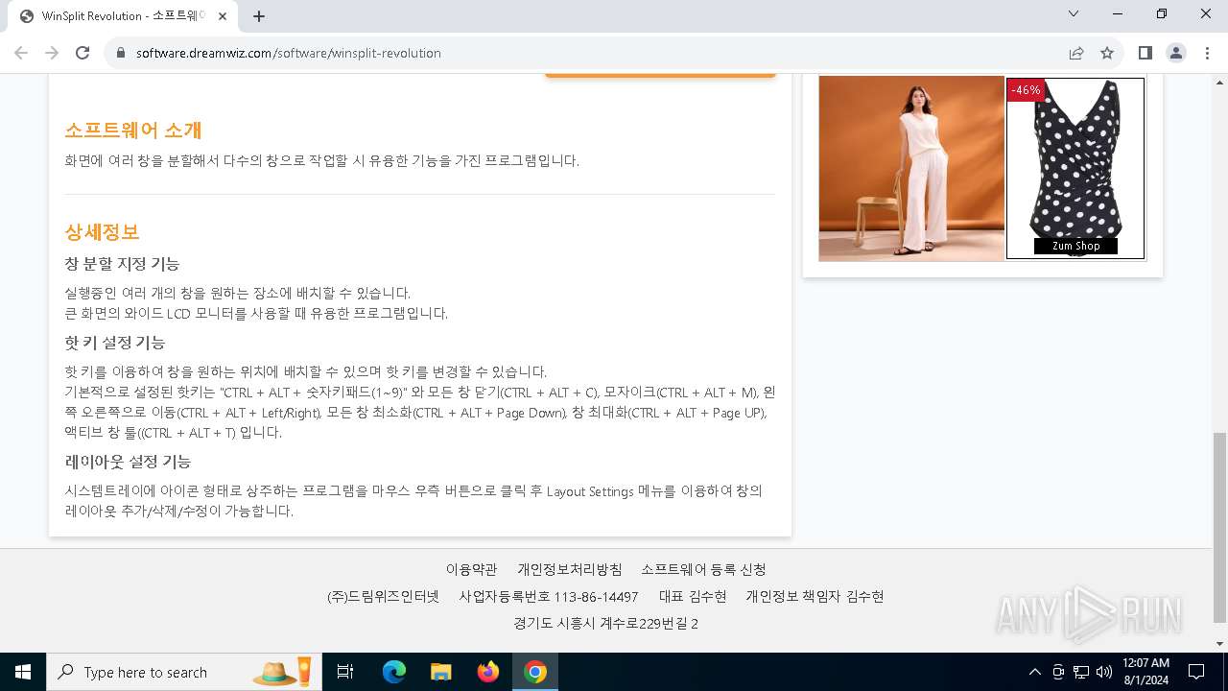Close the WinSplit Revolution tab
This screenshot has height=691, width=1228.
click(223, 16)
